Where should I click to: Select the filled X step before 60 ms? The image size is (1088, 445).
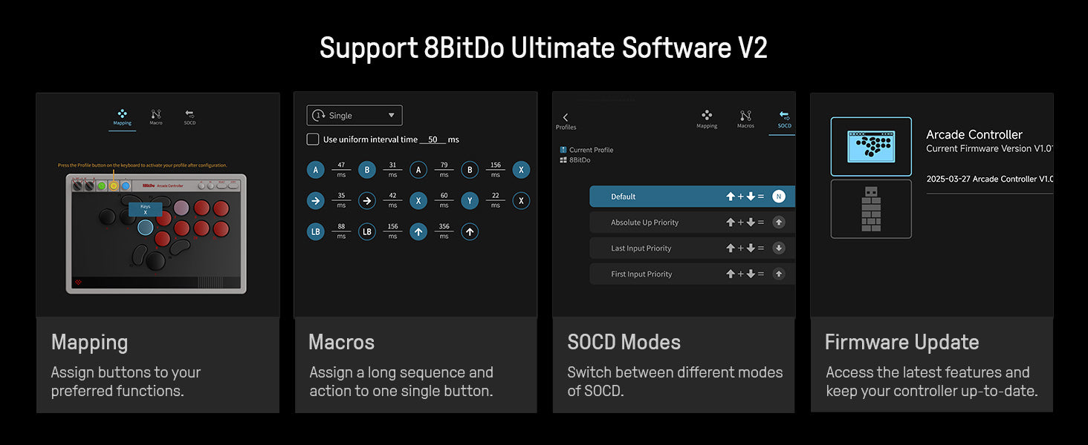[x=418, y=200]
